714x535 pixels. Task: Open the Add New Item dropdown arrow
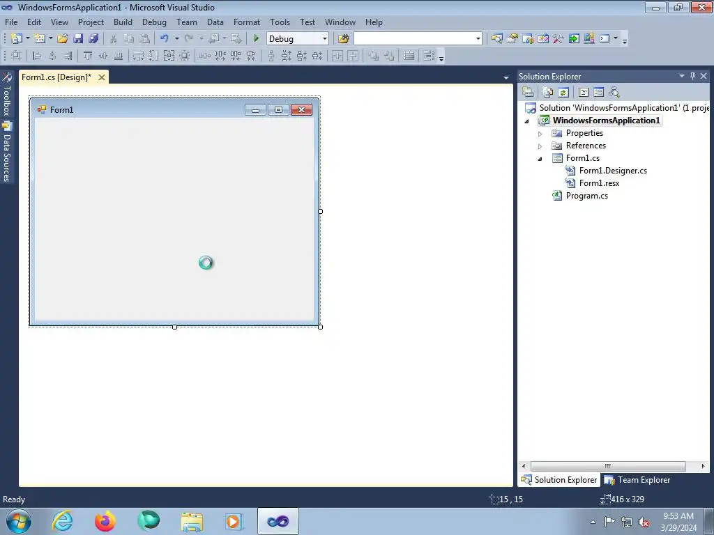[x=50, y=39]
